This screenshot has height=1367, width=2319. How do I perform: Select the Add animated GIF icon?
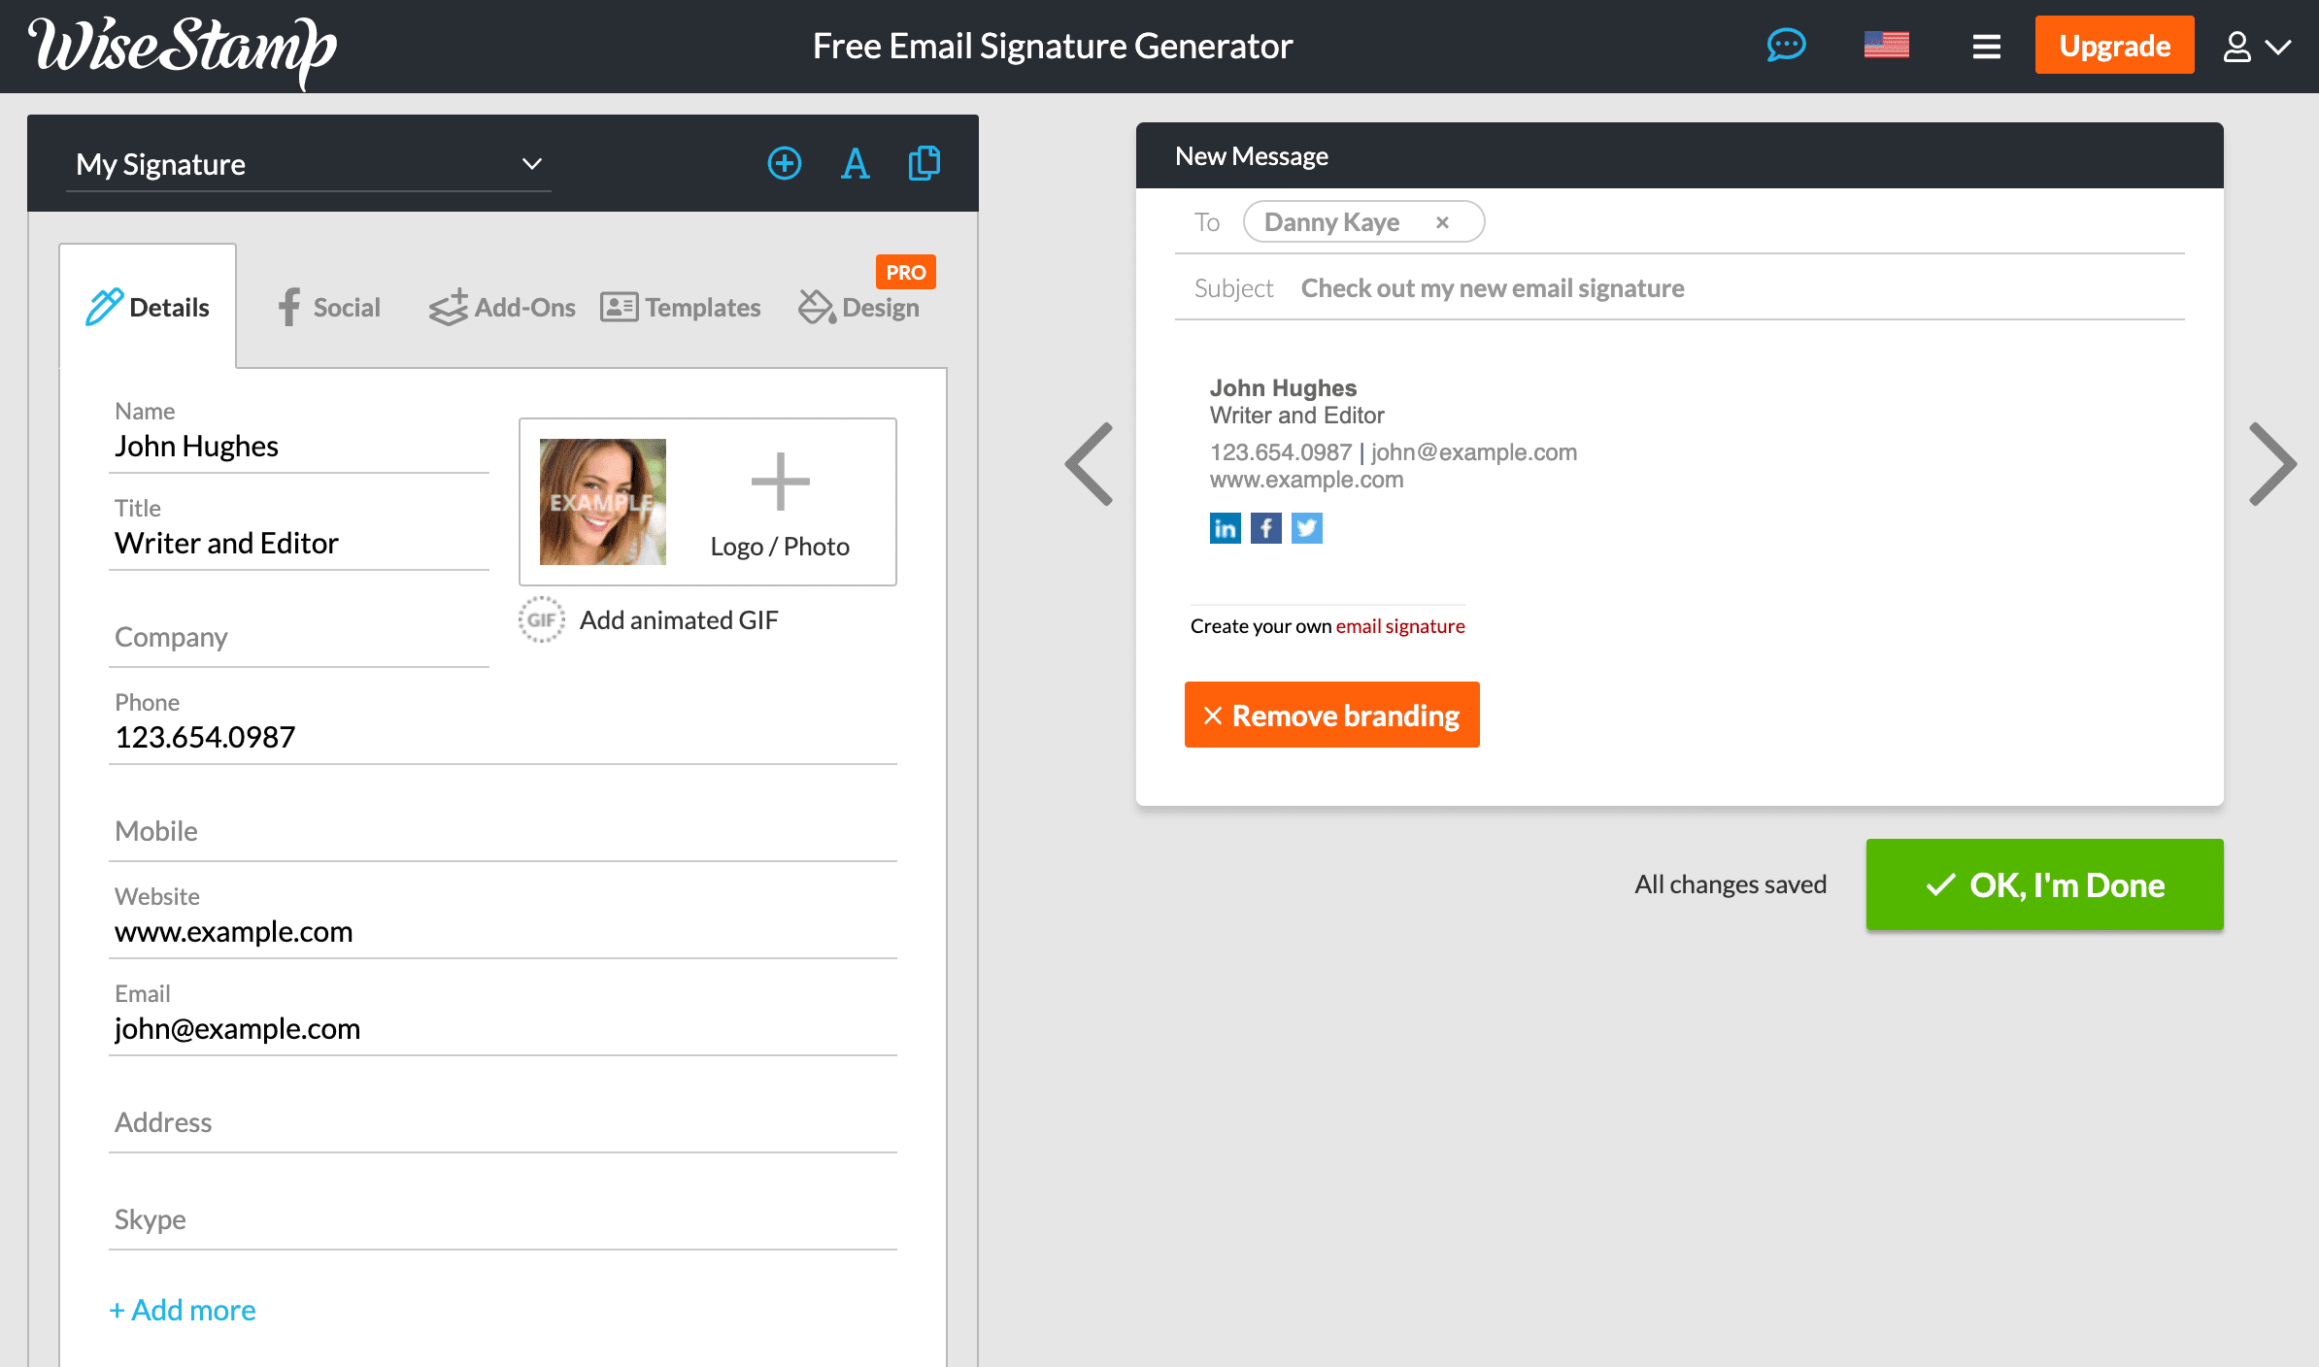(x=541, y=619)
